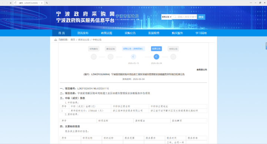Viewport: 267px width, 144px height.
Task: Open the three-dots browser menu
Action: [x=251, y=3]
